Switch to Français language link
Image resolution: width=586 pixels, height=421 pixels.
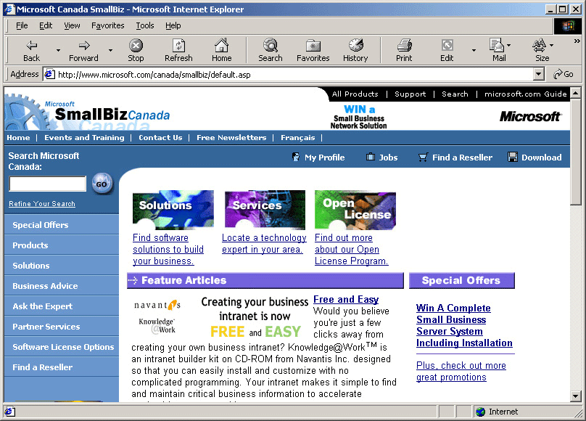298,138
